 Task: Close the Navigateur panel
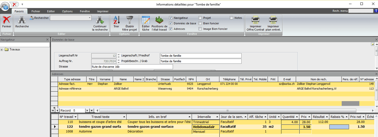[x=47, y=40]
